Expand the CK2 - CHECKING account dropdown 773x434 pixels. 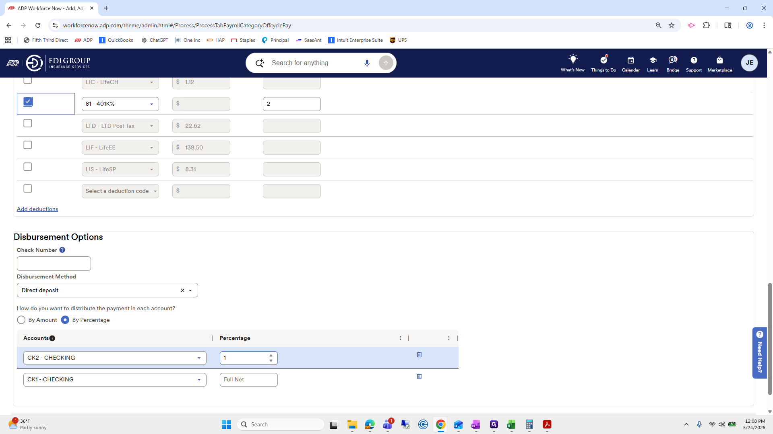coord(199,358)
